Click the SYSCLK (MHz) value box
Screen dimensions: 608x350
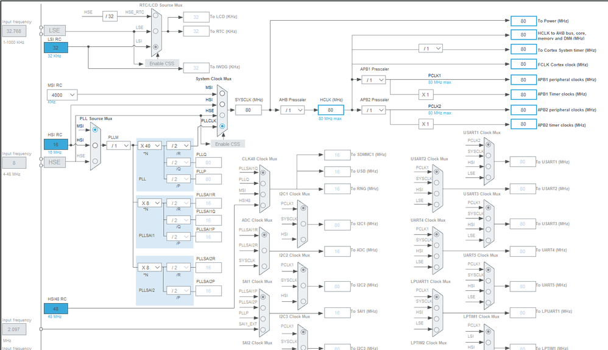coord(248,110)
